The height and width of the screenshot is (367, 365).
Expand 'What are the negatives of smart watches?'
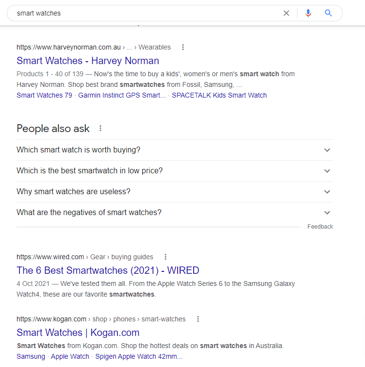[175, 212]
